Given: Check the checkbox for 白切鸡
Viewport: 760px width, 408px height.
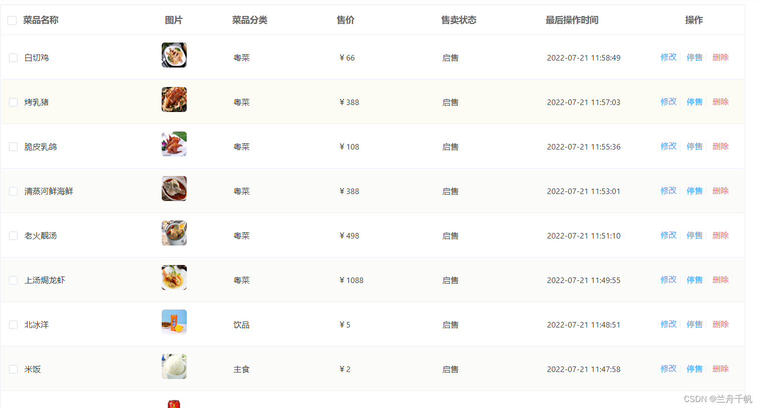Looking at the screenshot, I should pyautogui.click(x=13, y=57).
